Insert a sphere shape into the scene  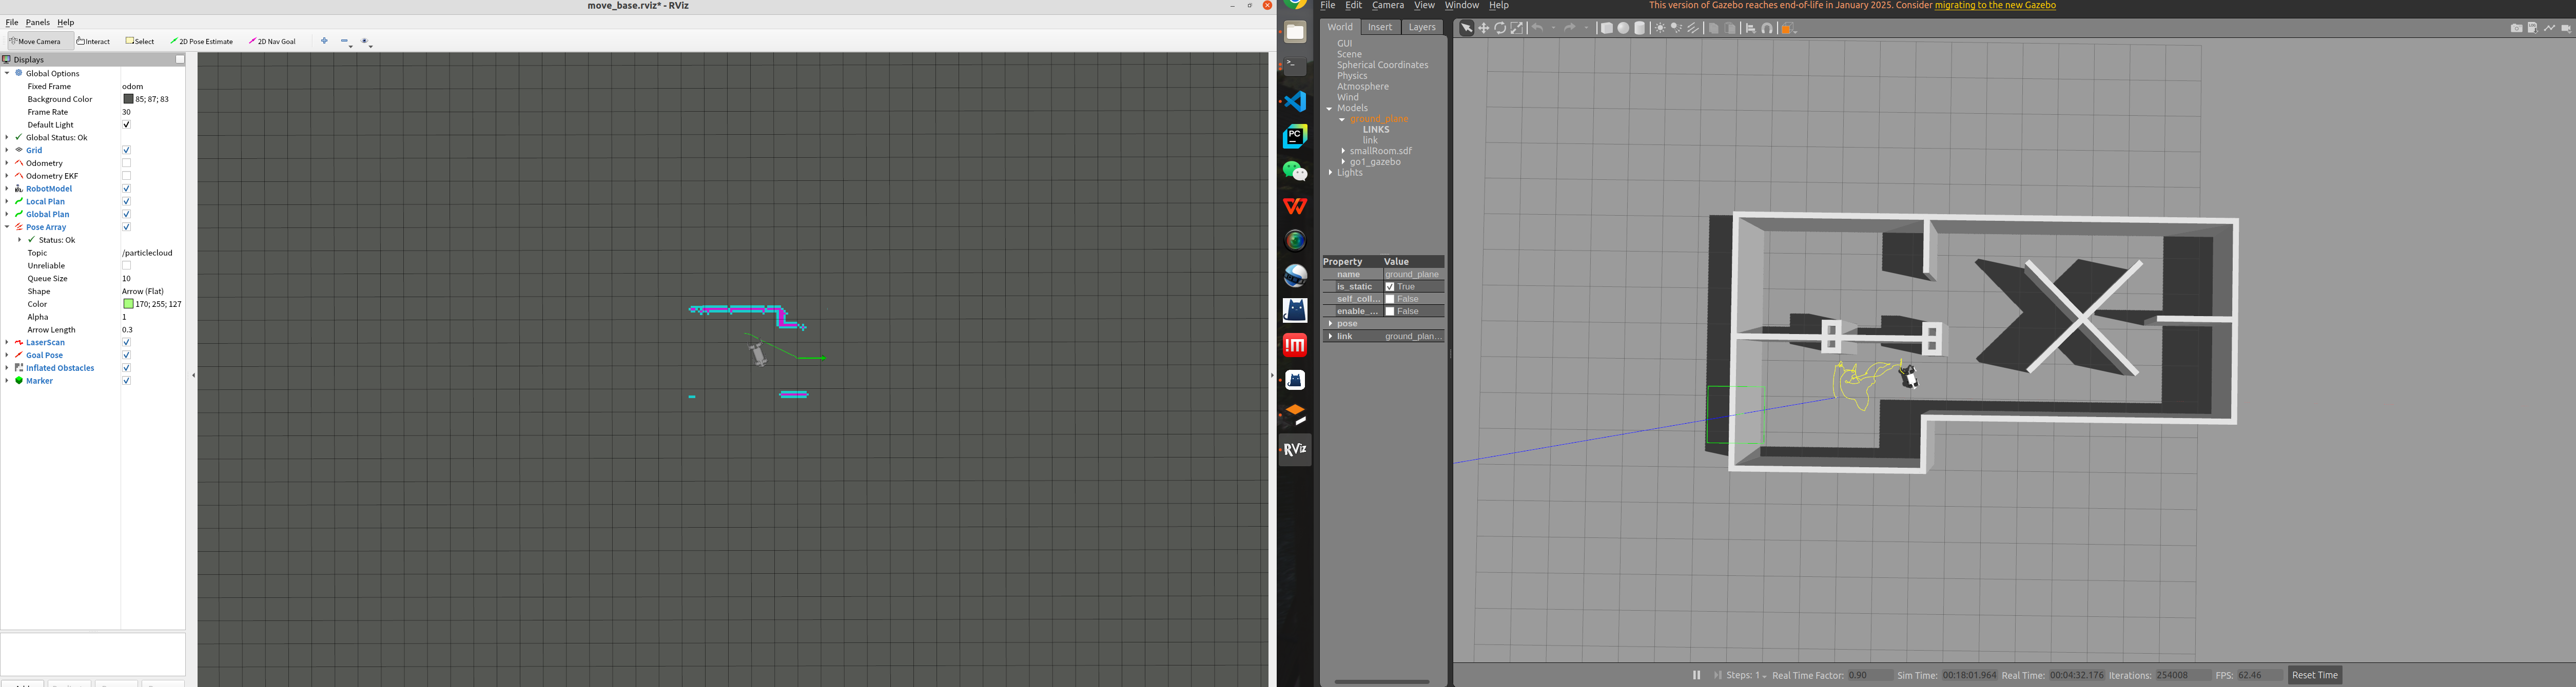point(1623,28)
